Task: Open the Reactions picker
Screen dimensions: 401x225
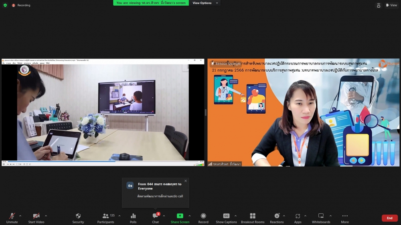Action: tap(277, 218)
